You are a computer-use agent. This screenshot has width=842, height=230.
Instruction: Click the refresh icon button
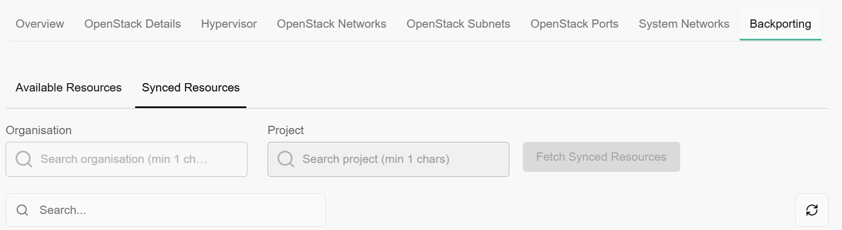tap(811, 210)
